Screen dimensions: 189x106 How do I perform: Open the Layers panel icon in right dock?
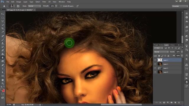[187, 82]
